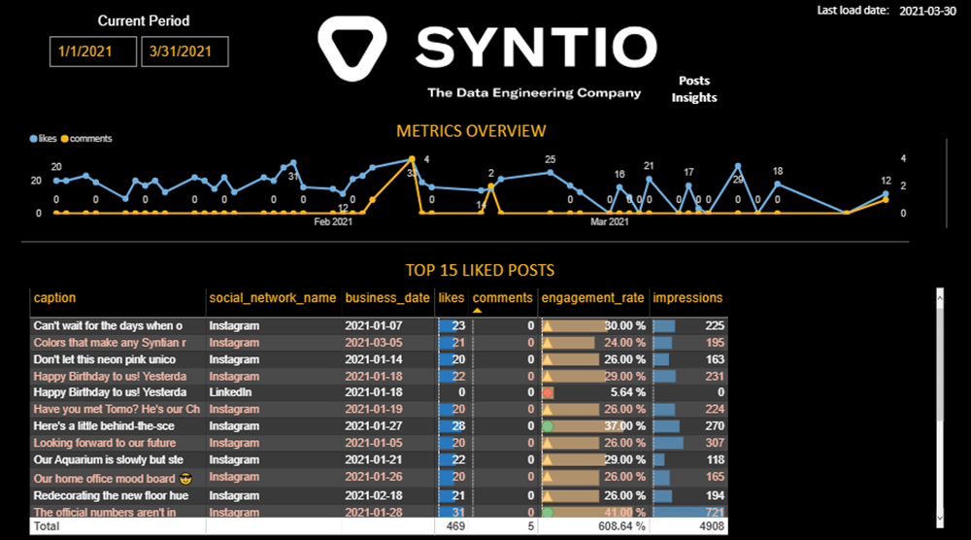Click the date cell 2021-01-07
This screenshot has height=540, width=971.
point(374,325)
